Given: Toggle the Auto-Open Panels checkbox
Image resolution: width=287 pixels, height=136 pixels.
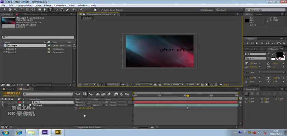Looking at the screenshot, I should (x=101, y=10).
